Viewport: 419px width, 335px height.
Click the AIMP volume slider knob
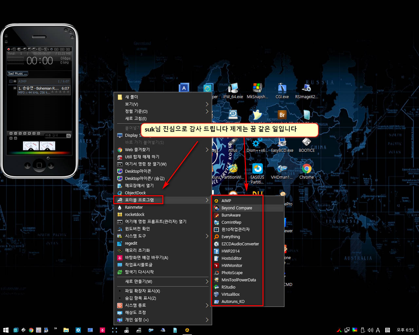point(48,158)
